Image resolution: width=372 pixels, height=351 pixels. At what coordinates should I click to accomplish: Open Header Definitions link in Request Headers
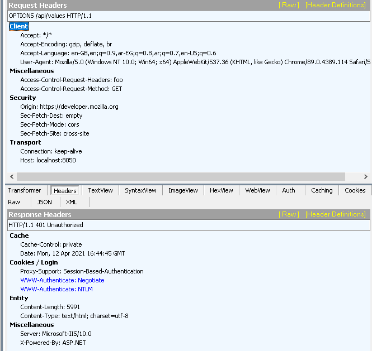336,5
